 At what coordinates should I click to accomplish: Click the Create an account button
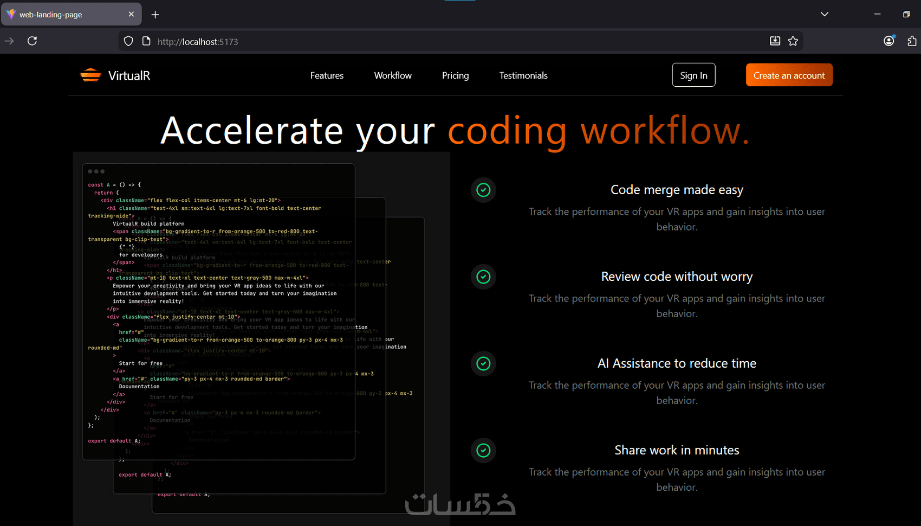pyautogui.click(x=789, y=75)
